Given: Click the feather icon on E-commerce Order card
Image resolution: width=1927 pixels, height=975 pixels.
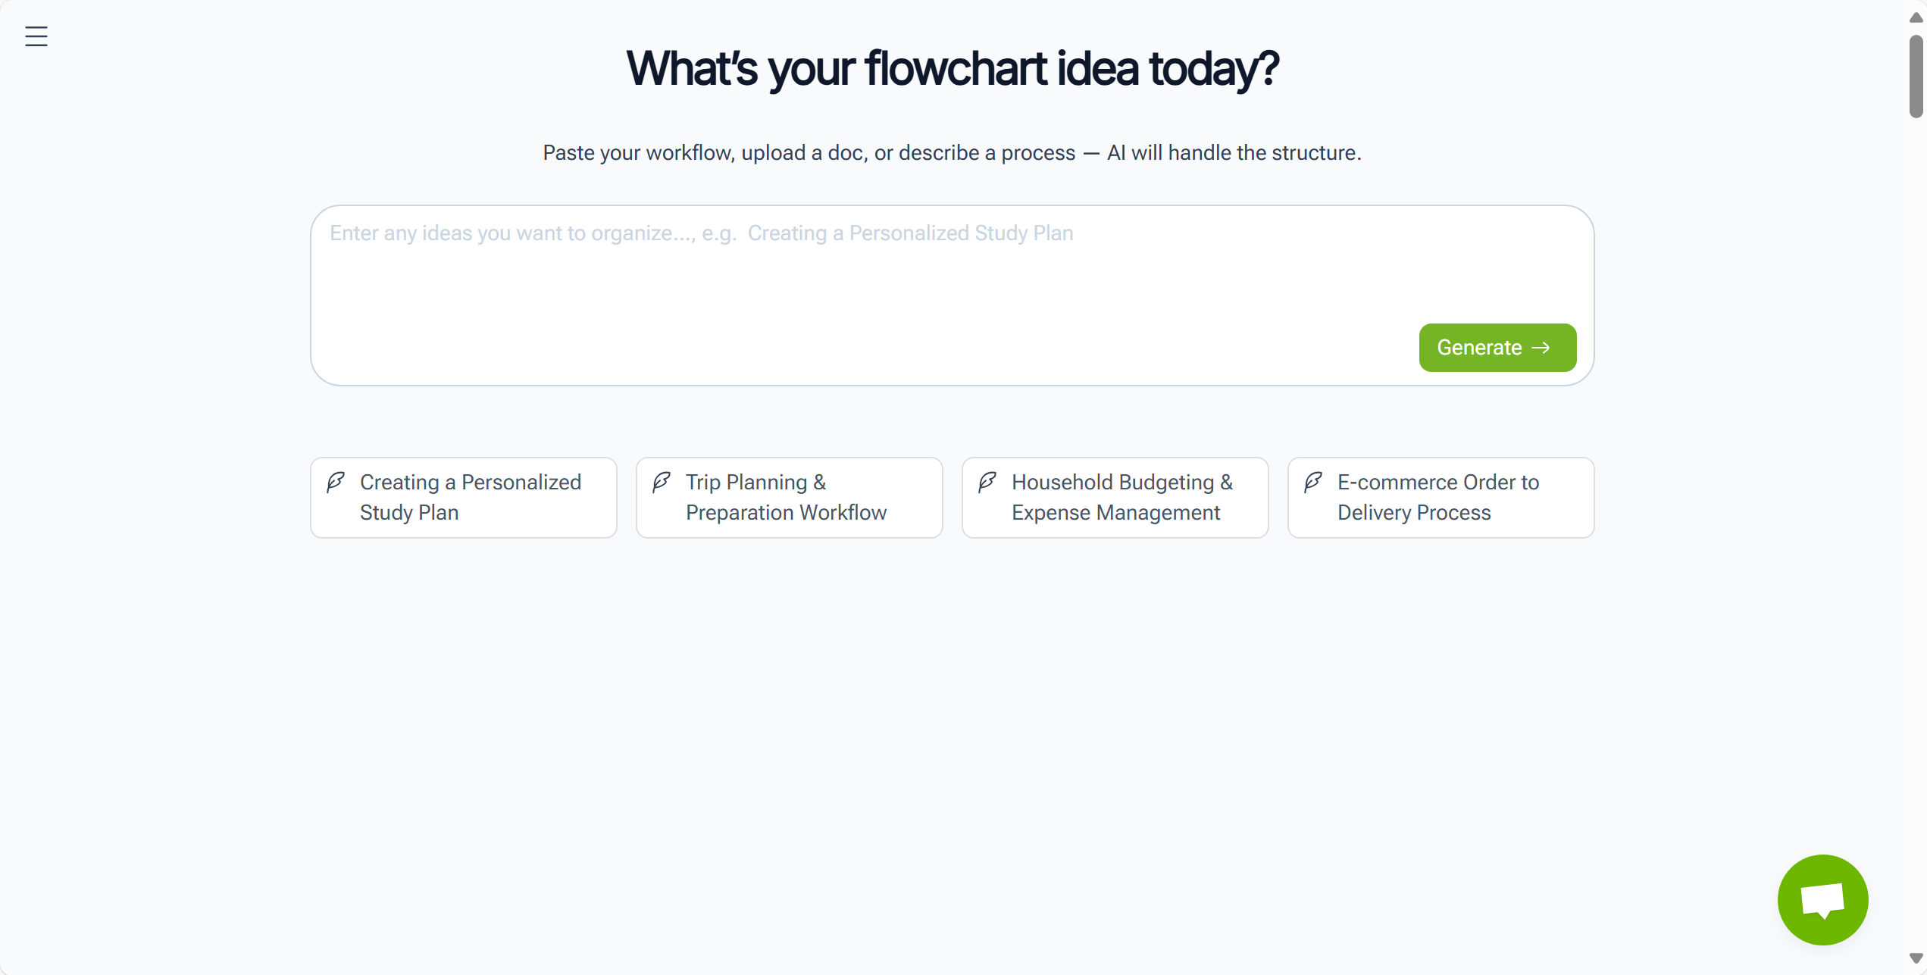Looking at the screenshot, I should tap(1313, 482).
